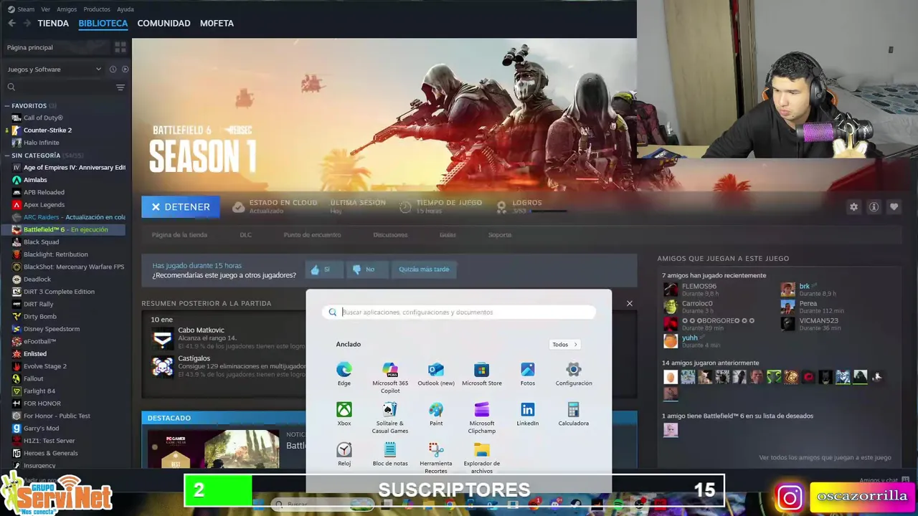Open Microsoft Store pinned app
This screenshot has width=918, height=516.
pyautogui.click(x=482, y=374)
